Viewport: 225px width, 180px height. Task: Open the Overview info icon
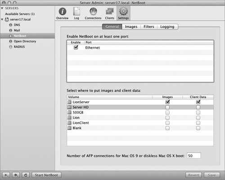[63, 12]
